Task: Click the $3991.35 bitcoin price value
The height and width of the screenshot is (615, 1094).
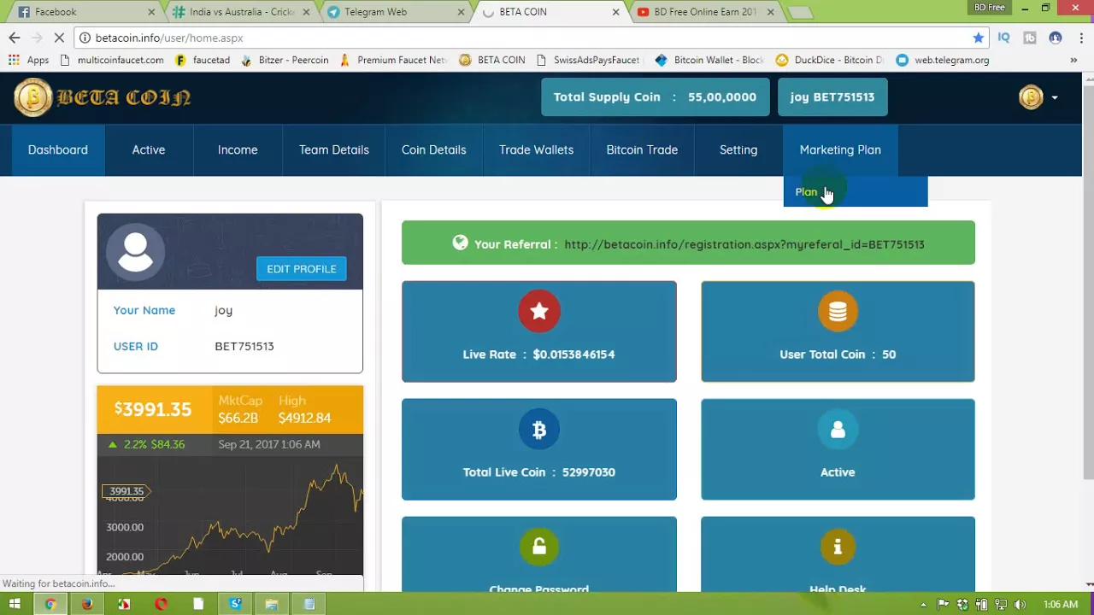Action: coord(153,409)
